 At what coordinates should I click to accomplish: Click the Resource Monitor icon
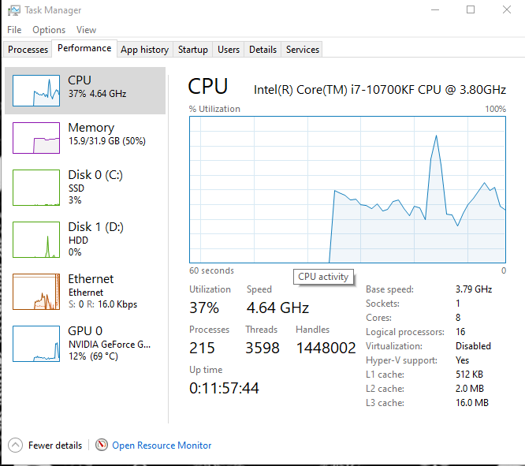pyautogui.click(x=102, y=445)
